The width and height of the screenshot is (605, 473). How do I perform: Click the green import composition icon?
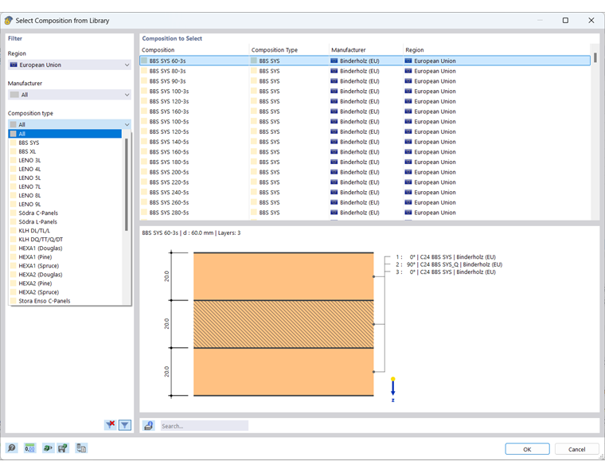[48, 448]
